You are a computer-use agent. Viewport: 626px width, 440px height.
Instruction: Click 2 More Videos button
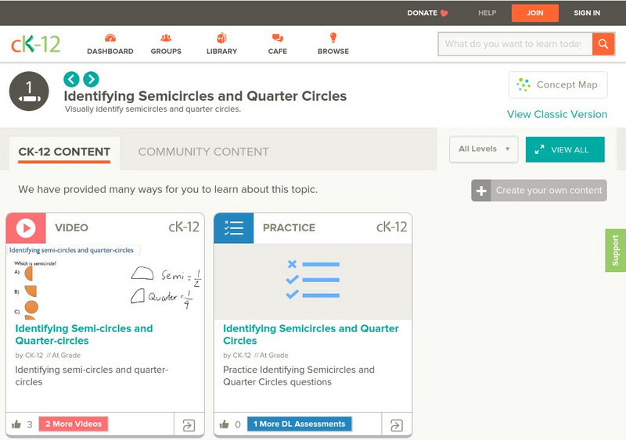click(x=74, y=424)
